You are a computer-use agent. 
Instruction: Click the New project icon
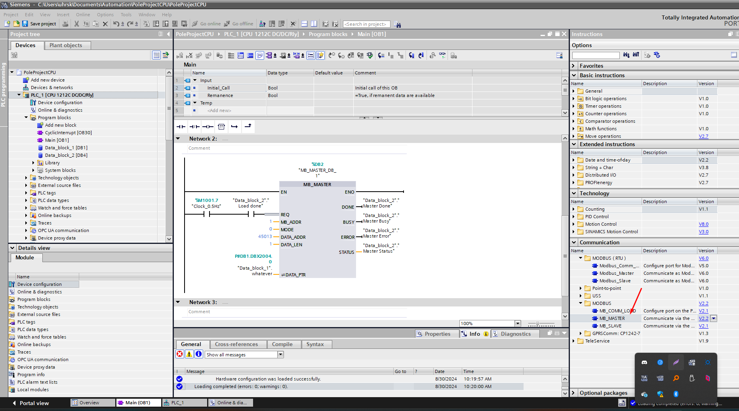7,24
